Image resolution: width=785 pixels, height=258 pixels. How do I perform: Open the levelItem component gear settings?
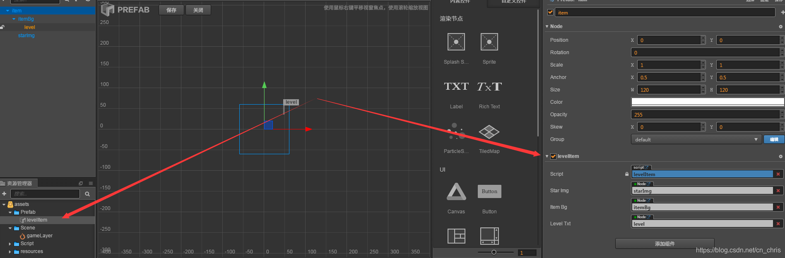(x=781, y=156)
